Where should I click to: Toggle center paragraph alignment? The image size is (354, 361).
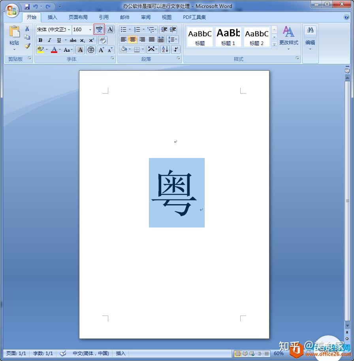click(133, 39)
